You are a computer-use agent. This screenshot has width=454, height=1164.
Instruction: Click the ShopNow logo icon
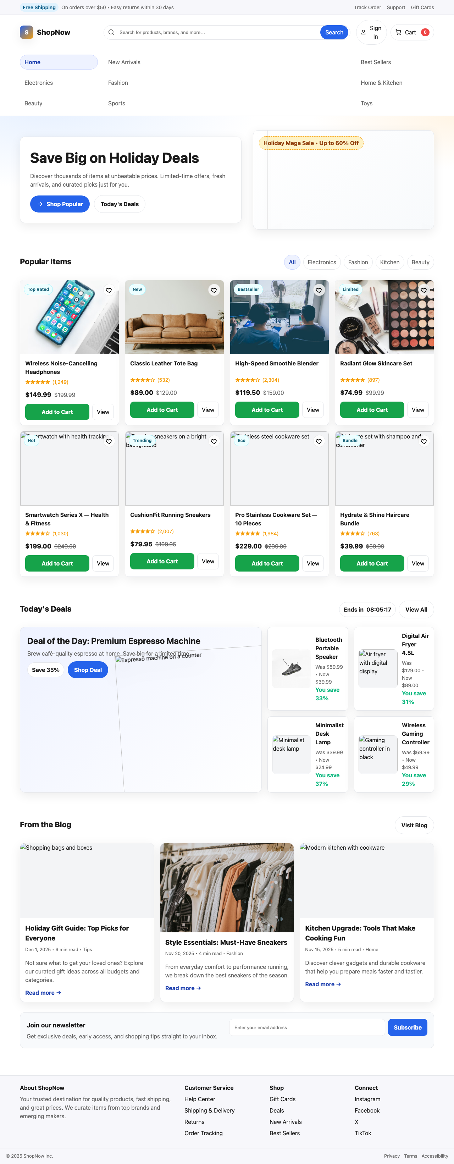click(27, 32)
